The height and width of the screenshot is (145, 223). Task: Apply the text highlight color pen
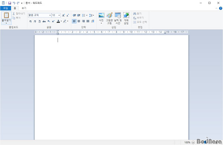(65, 21)
